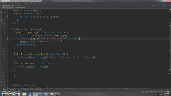Screen dimensions: 171x96
Task: Click the 'Meteor.isServer' condition text
Action: 25,85
